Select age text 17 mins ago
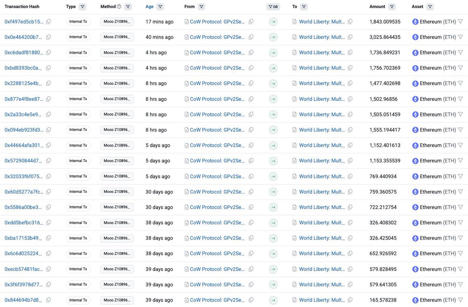Image resolution: width=468 pixels, height=307 pixels. tap(160, 22)
